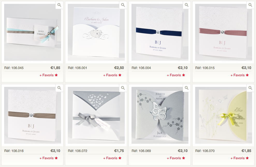Image resolution: width=256 pixels, height=167 pixels.
Task: Click magnifier icon on green card 106.070
Action: (250, 88)
